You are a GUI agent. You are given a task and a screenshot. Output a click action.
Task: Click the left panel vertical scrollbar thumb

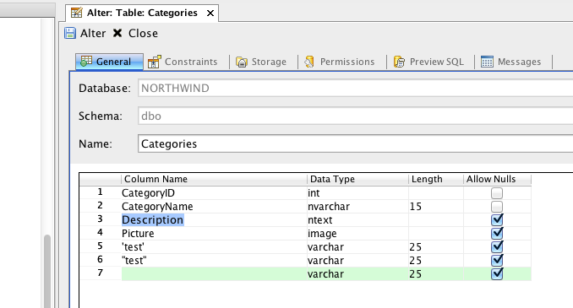point(46,272)
